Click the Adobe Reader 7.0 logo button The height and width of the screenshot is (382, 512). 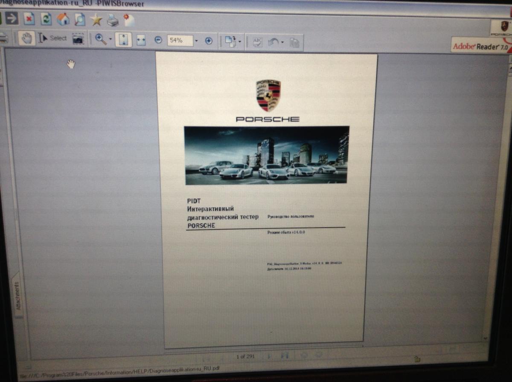tap(480, 46)
